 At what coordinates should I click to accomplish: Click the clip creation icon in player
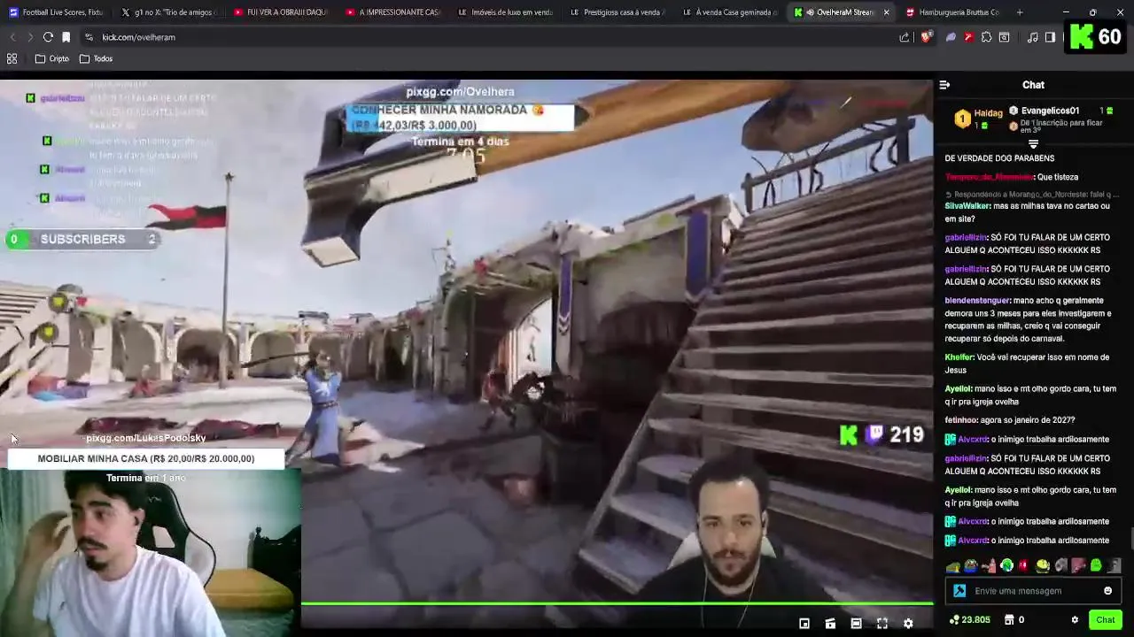click(830, 624)
